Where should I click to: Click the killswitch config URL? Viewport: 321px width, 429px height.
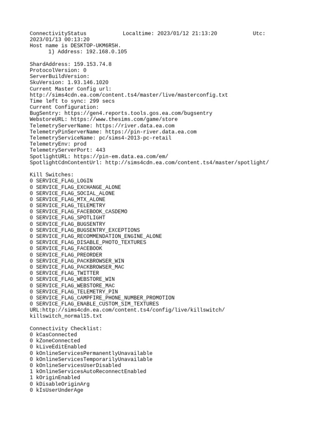tap(127, 313)
